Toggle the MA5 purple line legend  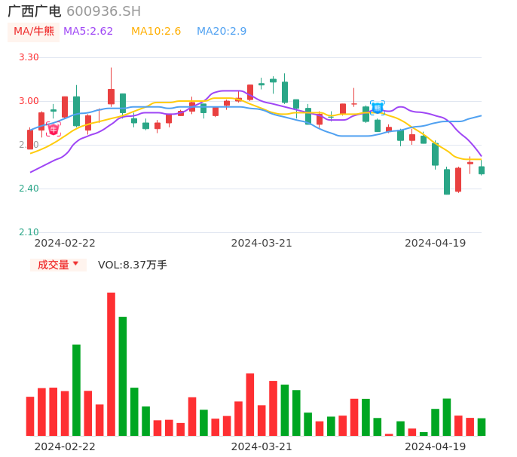88,32
